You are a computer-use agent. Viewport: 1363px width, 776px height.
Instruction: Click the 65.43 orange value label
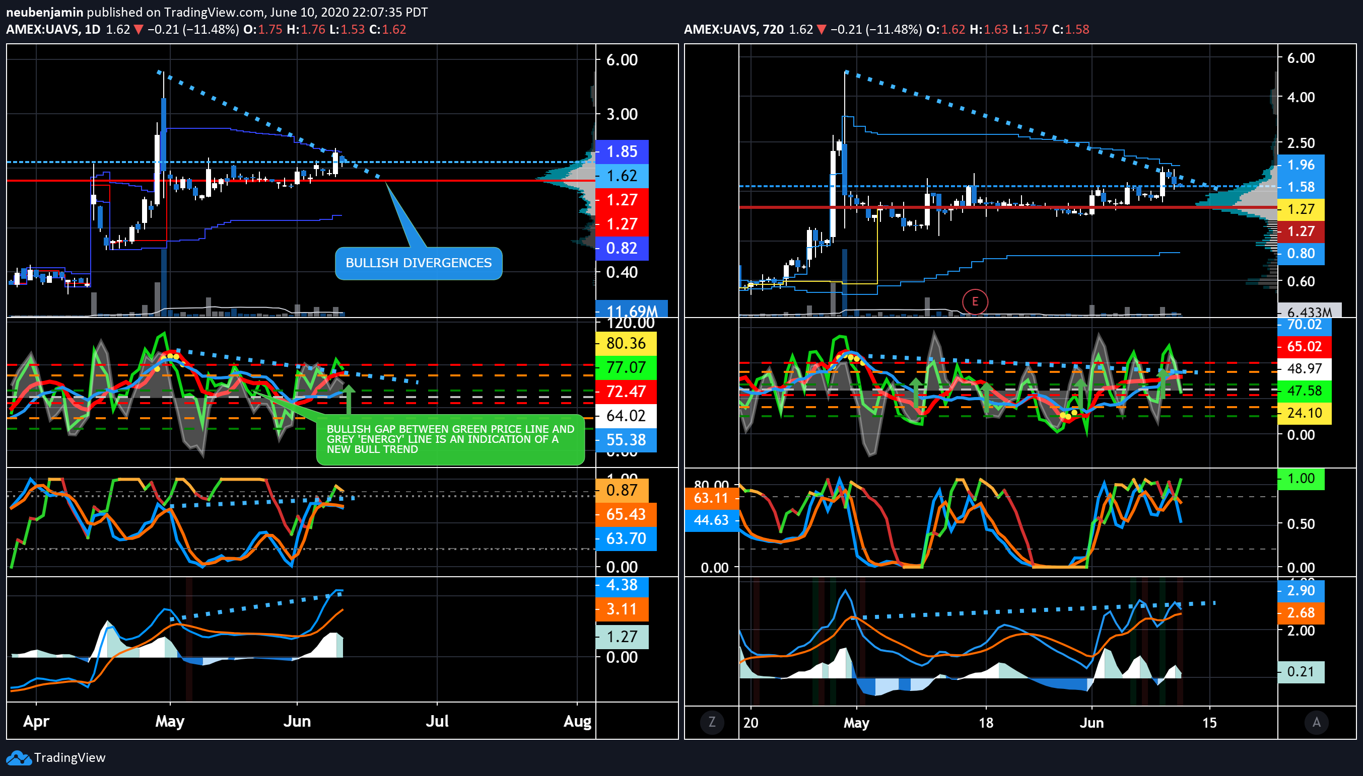pos(626,514)
